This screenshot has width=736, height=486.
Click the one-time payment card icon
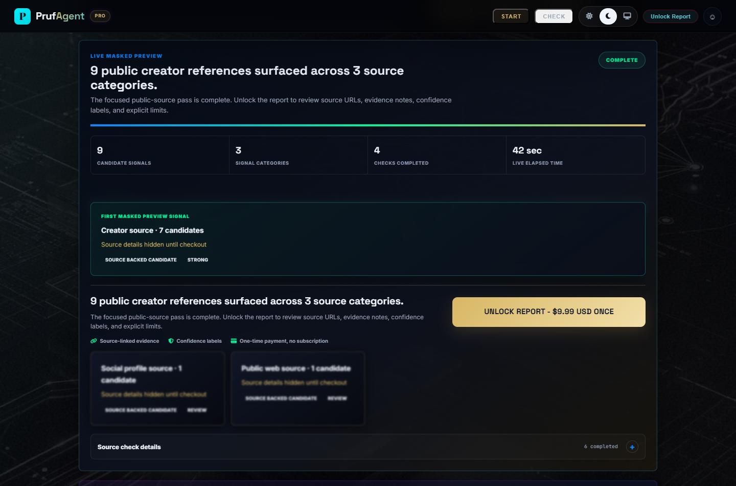click(234, 341)
